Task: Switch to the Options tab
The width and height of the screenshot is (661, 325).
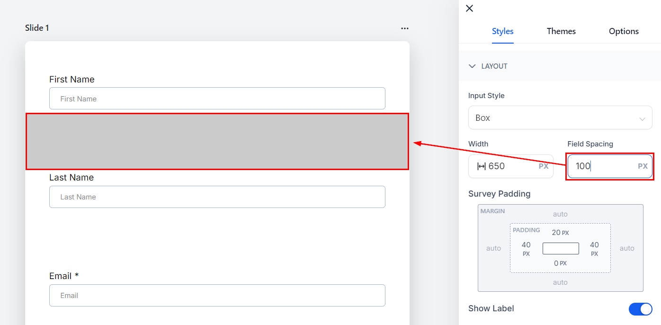Action: [624, 31]
